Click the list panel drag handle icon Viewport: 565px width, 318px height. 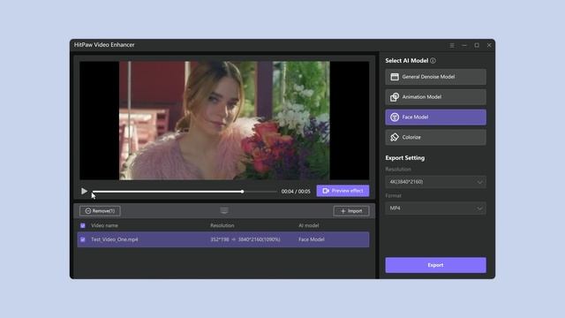coord(224,210)
